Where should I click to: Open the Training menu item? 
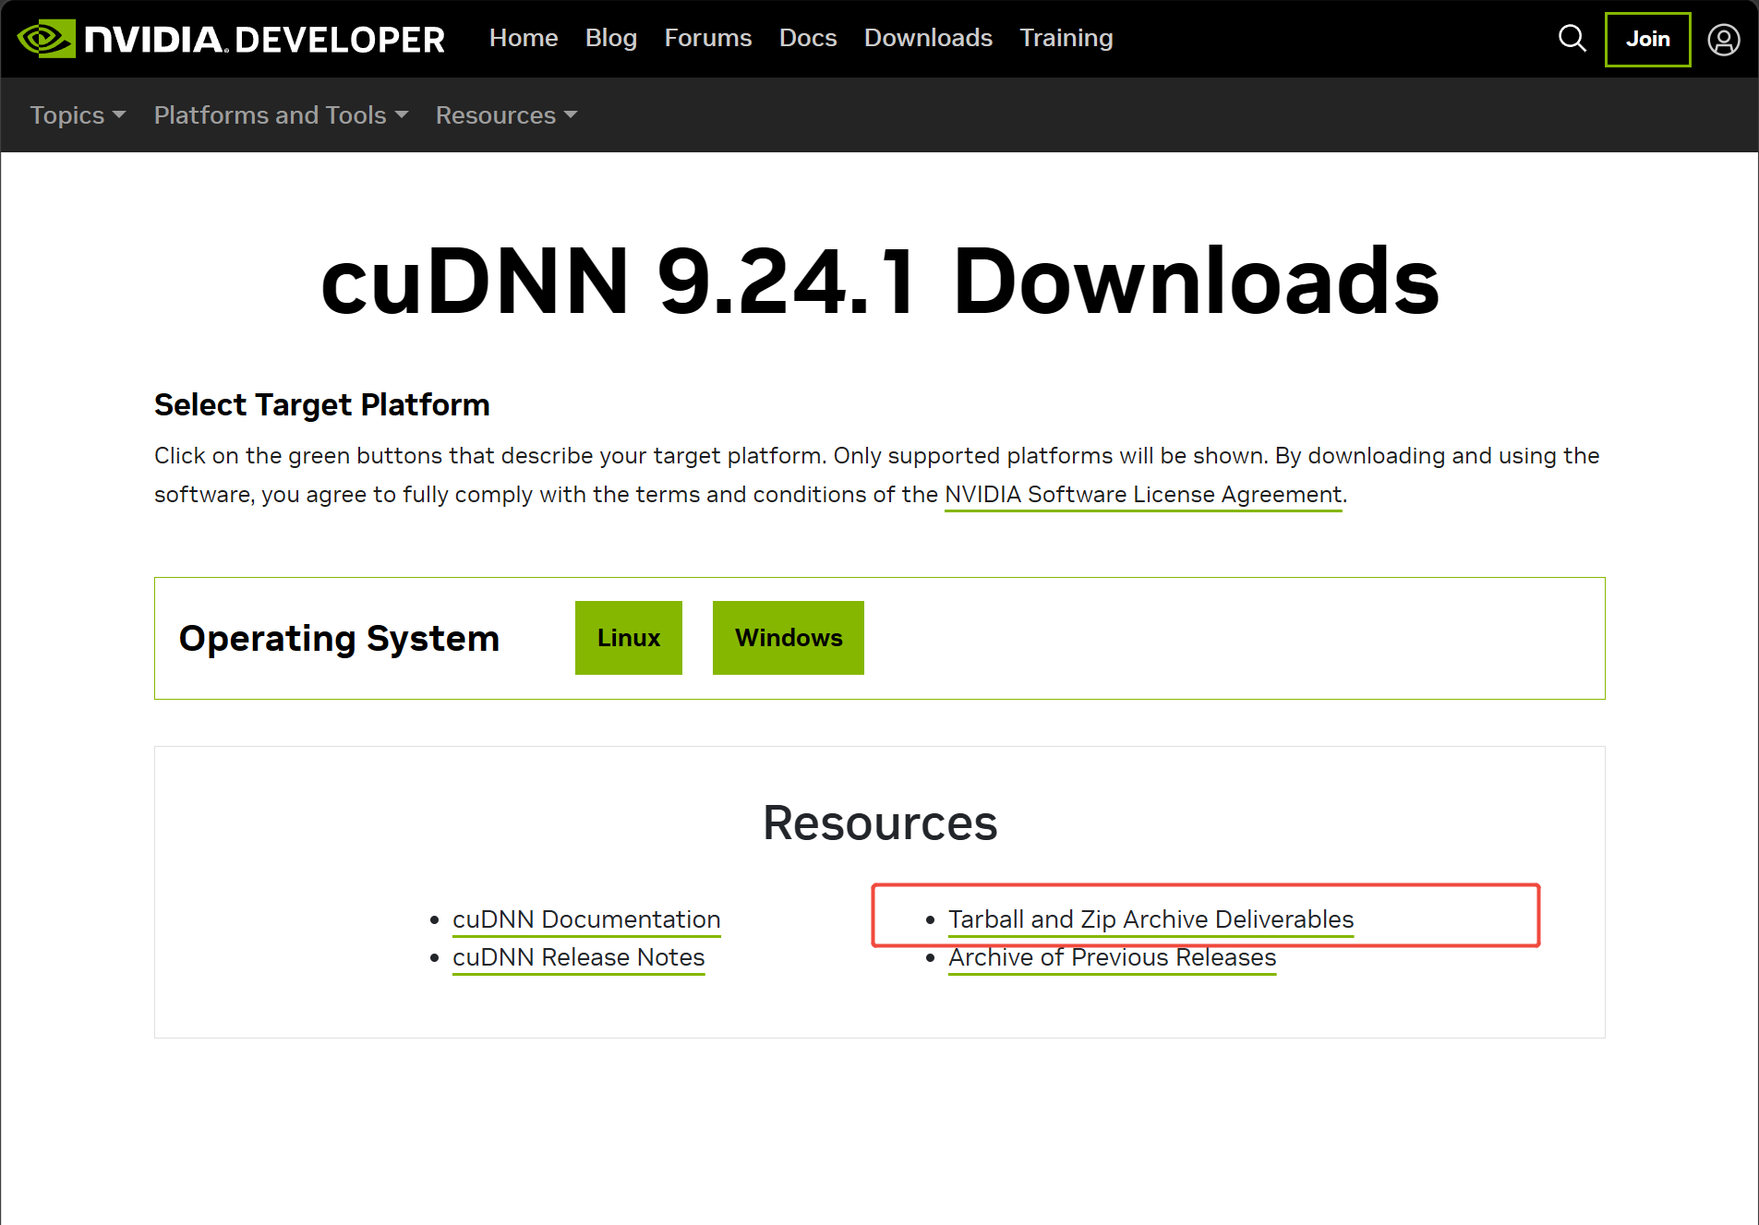point(1066,38)
